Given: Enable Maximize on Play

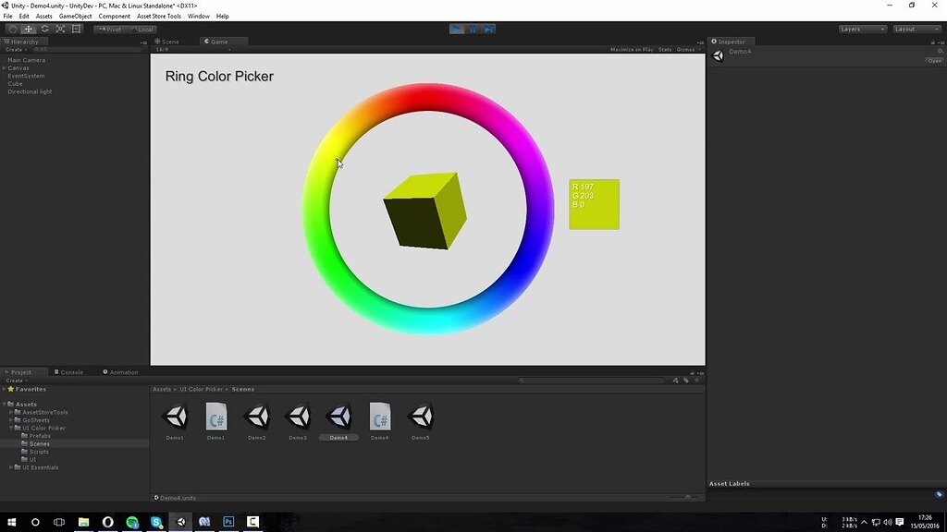Looking at the screenshot, I should [x=631, y=49].
